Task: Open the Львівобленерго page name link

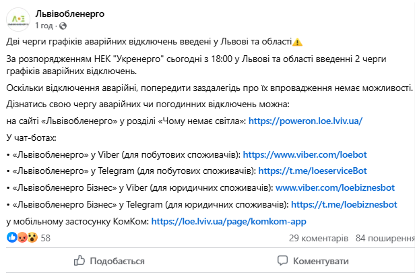Action: click(x=69, y=13)
